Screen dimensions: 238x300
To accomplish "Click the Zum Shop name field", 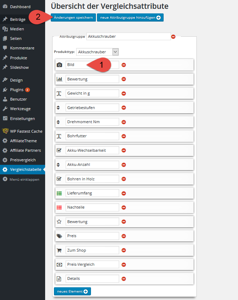I will point(92,250).
